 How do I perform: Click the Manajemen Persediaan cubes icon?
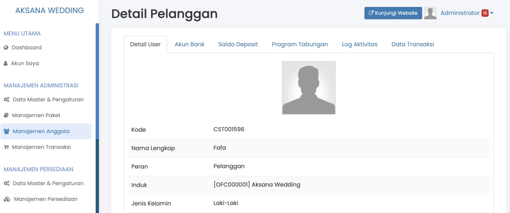(7, 199)
